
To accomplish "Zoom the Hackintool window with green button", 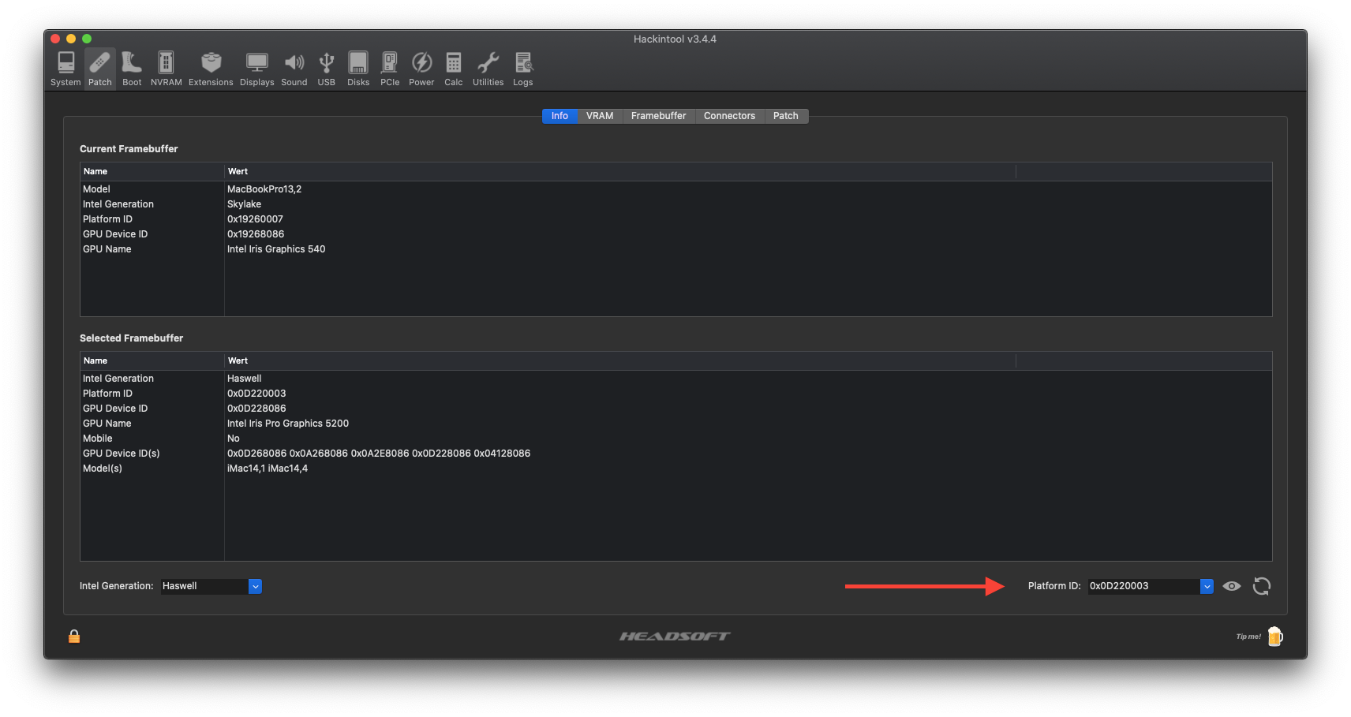I will click(x=87, y=39).
